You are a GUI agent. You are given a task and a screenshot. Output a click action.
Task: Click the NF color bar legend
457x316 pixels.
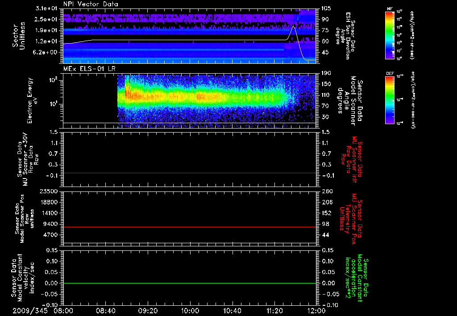pyautogui.click(x=390, y=35)
